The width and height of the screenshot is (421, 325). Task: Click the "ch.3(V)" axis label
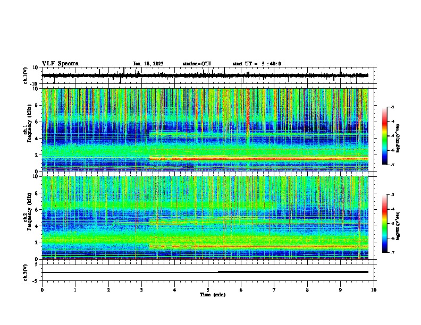26,272
